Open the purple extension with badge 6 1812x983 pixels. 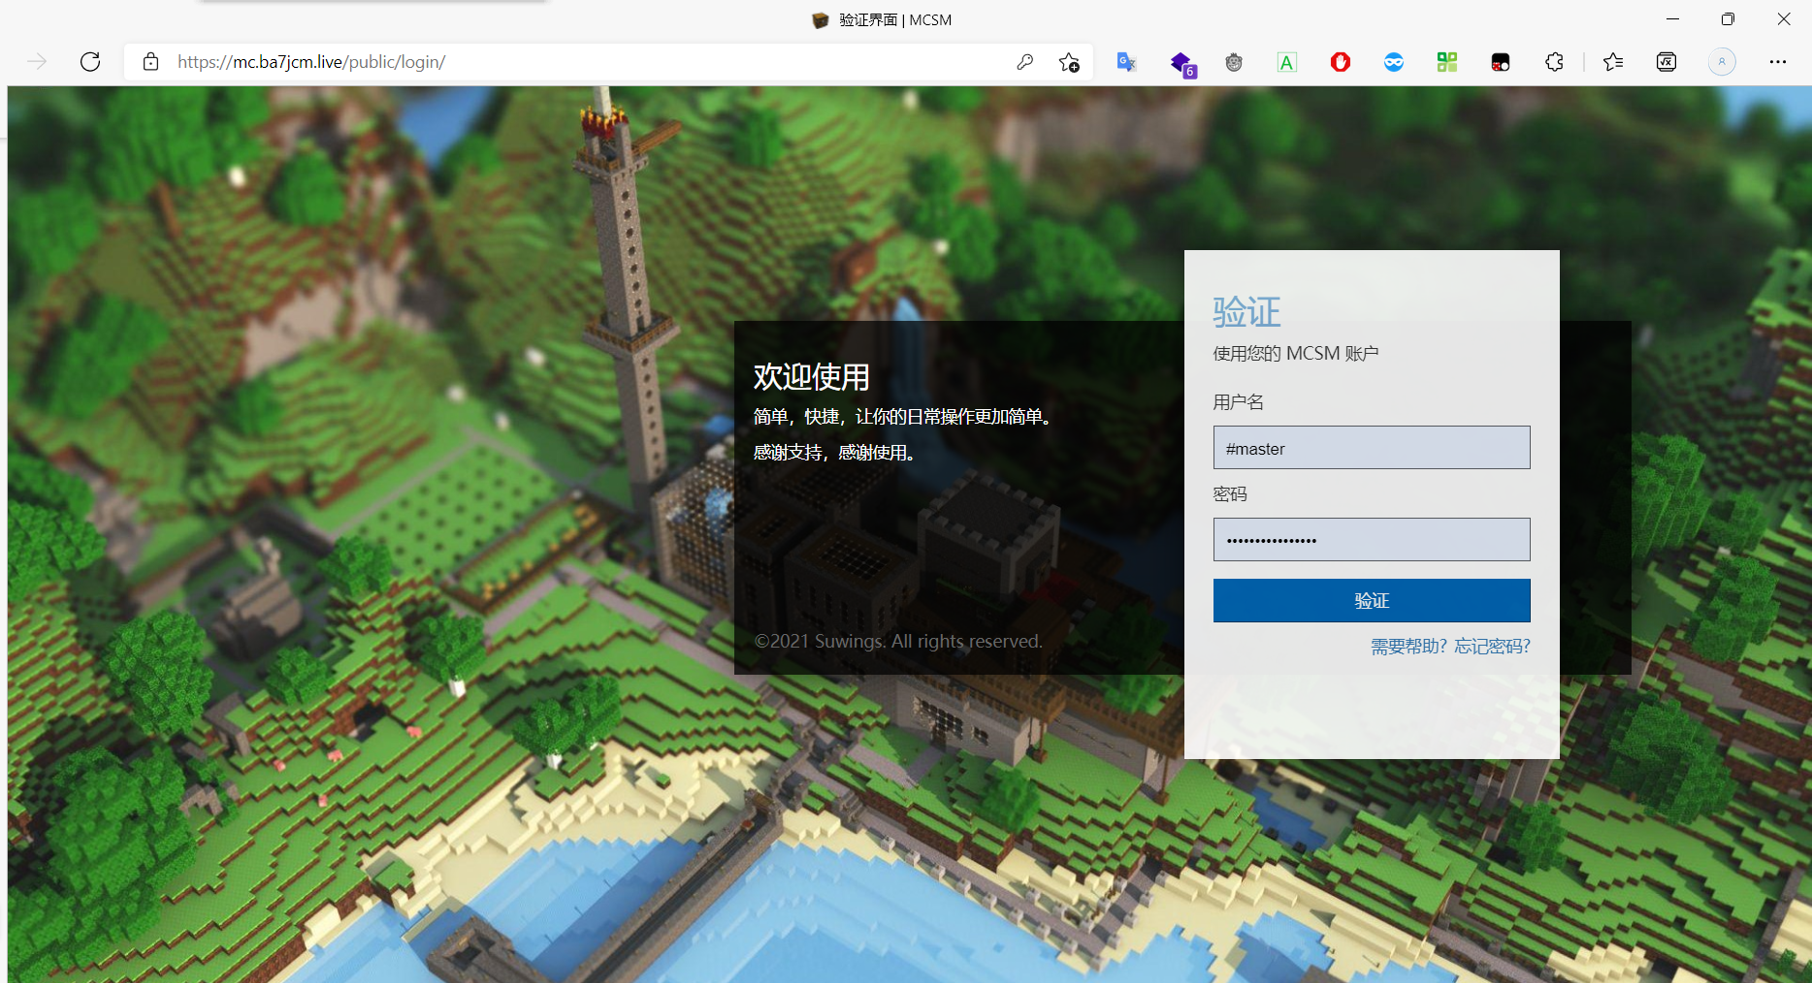pos(1181,64)
